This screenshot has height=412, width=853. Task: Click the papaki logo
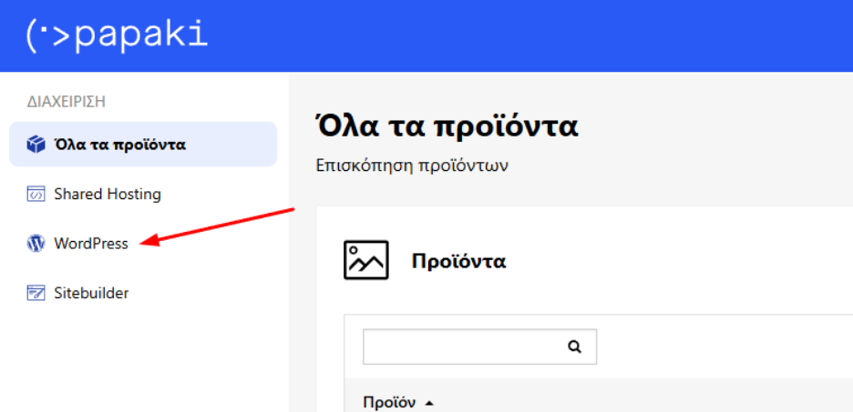click(117, 35)
